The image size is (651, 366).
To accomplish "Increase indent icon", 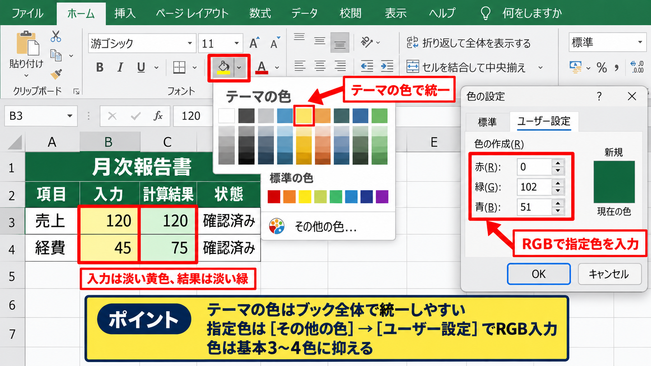I will 387,66.
